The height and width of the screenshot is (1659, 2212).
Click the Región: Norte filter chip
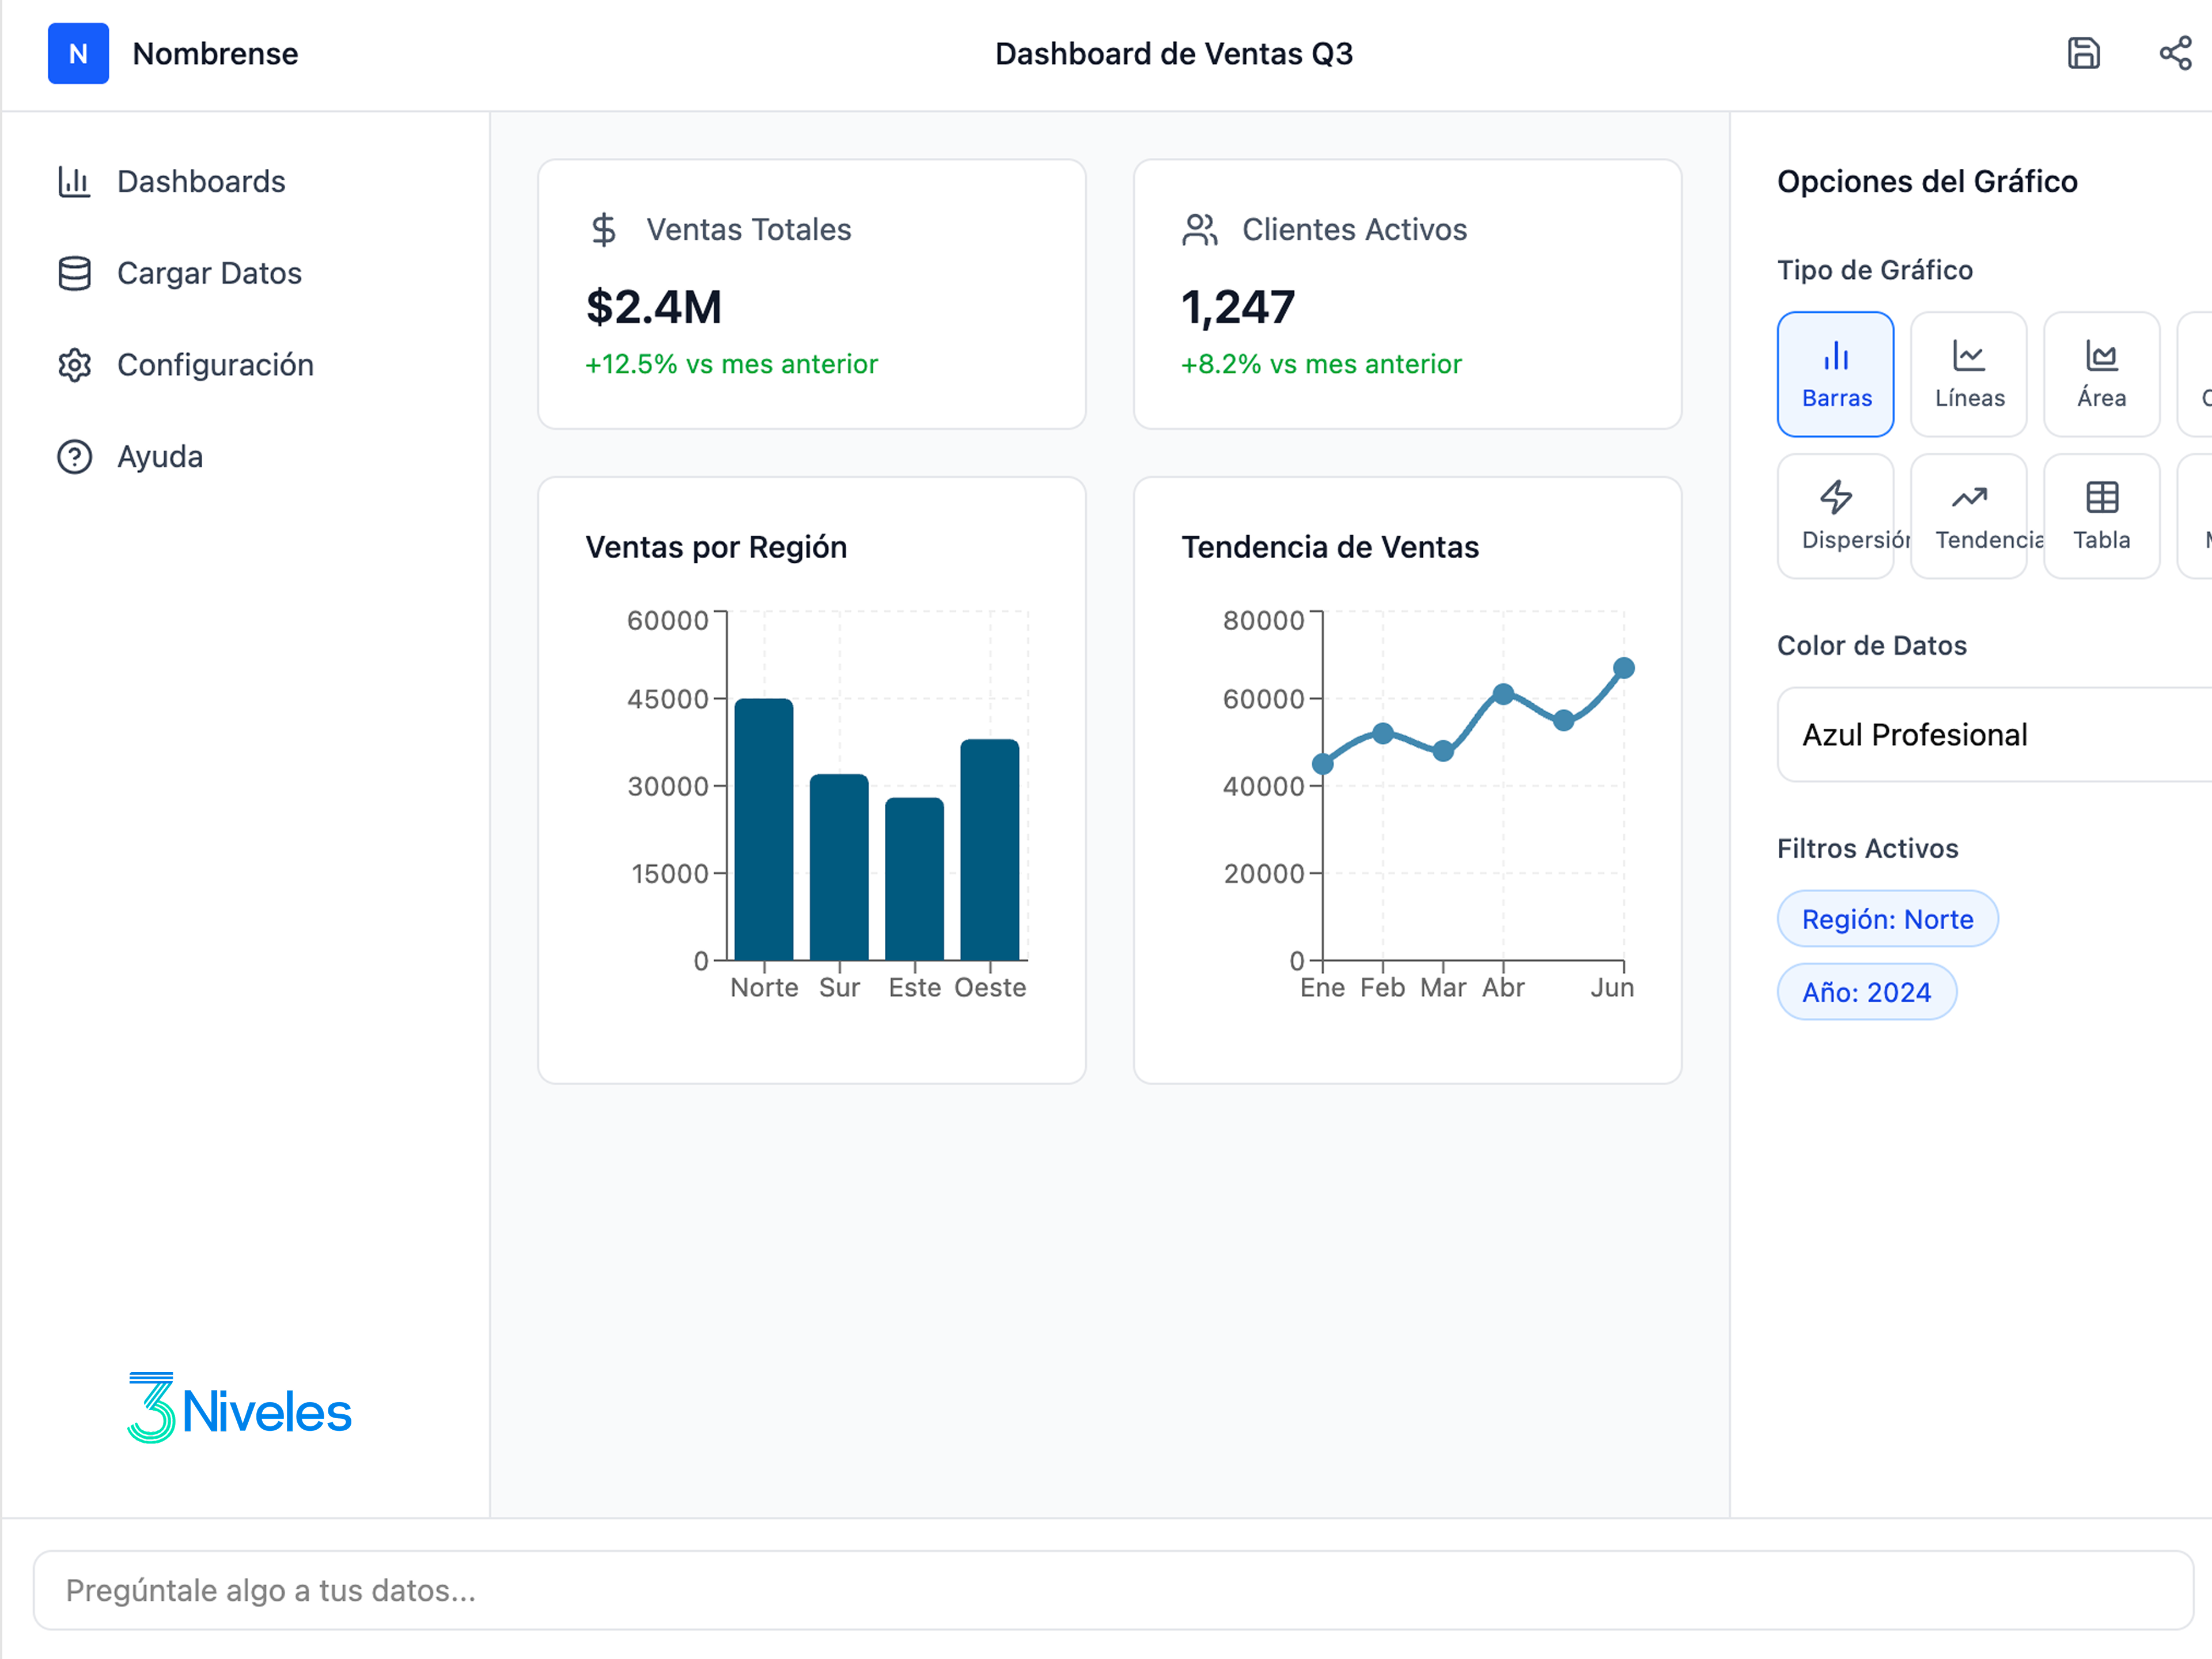1887,919
